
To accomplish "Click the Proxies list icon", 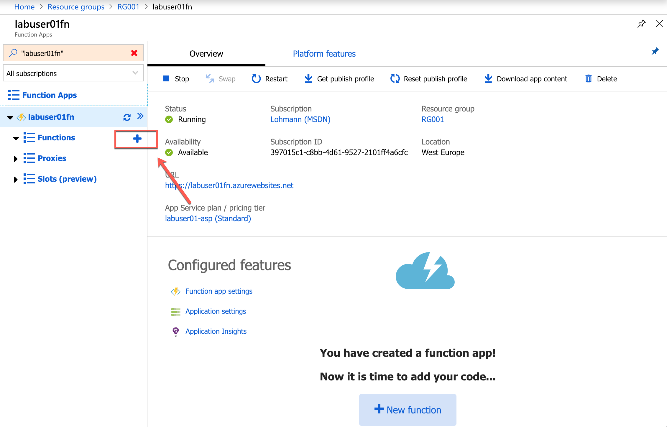I will coord(29,158).
